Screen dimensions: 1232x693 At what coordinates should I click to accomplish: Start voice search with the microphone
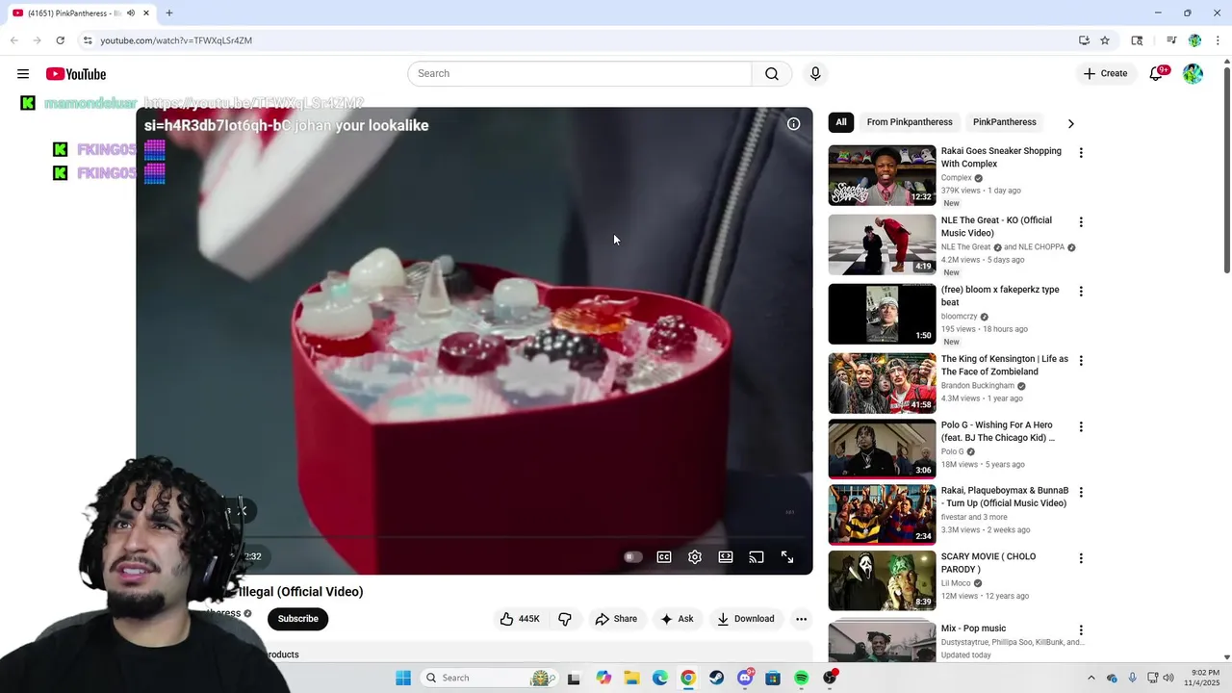pyautogui.click(x=815, y=74)
